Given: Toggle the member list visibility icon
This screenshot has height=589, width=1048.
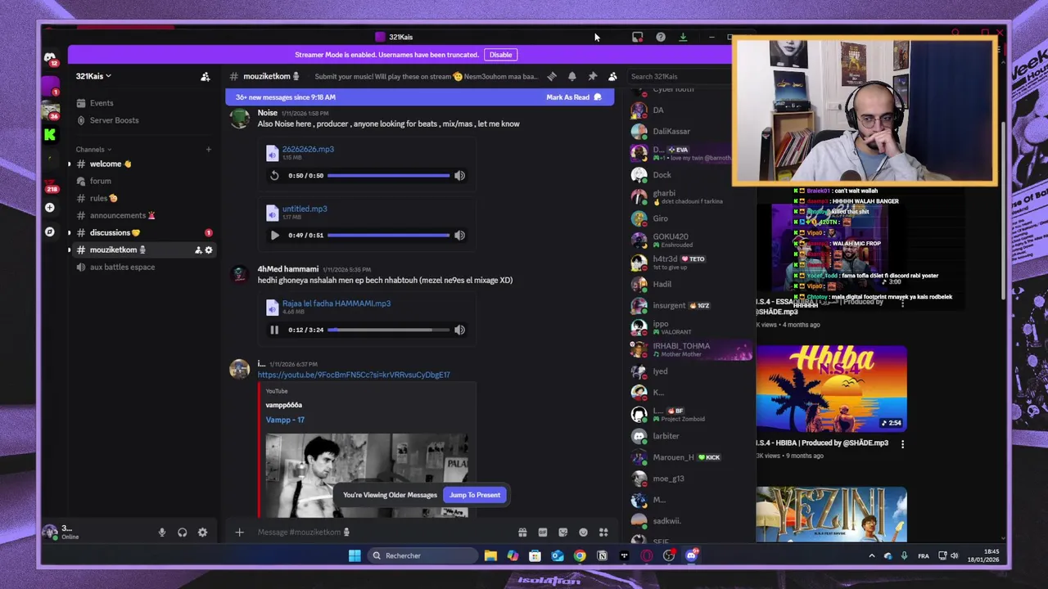Looking at the screenshot, I should (x=612, y=77).
